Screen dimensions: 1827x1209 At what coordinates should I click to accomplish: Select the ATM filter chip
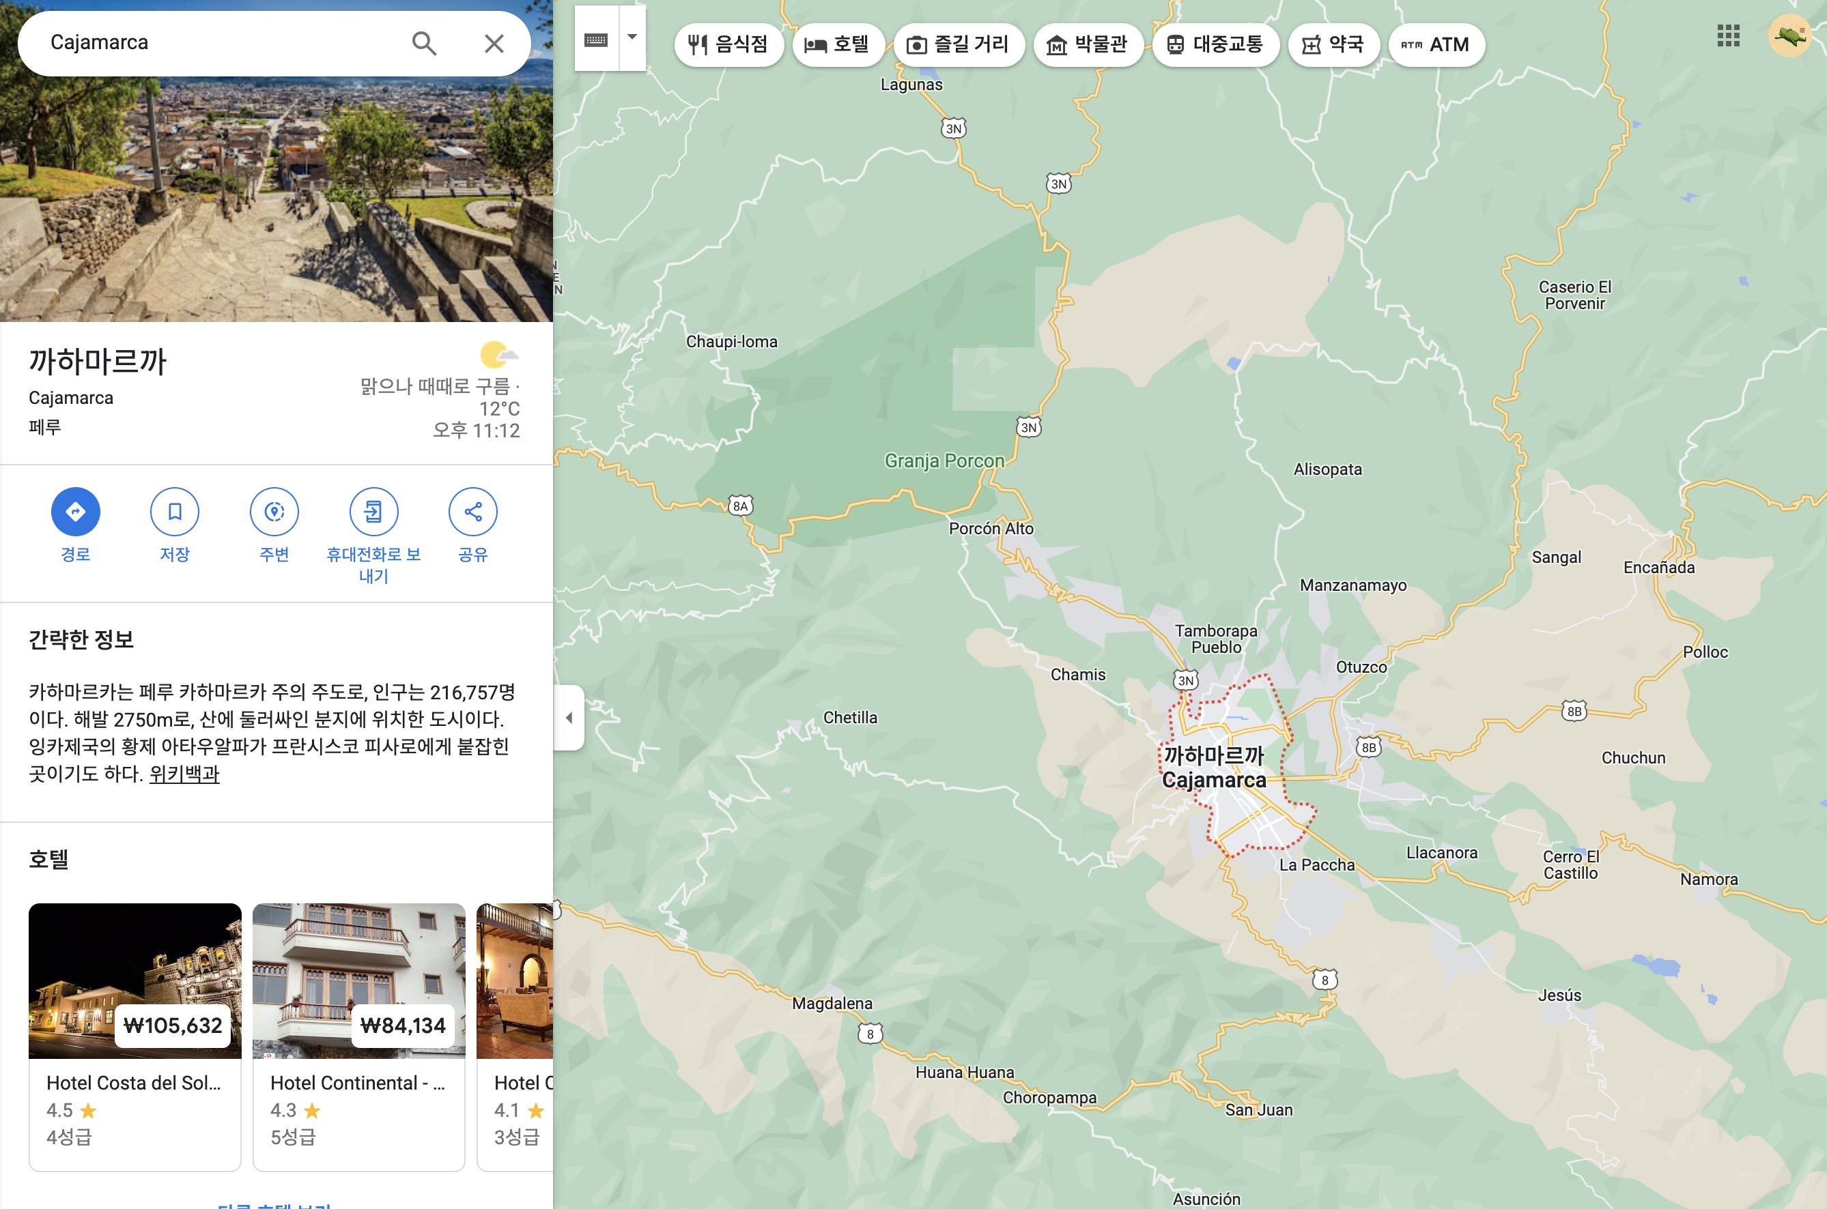[1436, 45]
